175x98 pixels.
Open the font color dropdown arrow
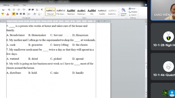click(x=10, y=14)
